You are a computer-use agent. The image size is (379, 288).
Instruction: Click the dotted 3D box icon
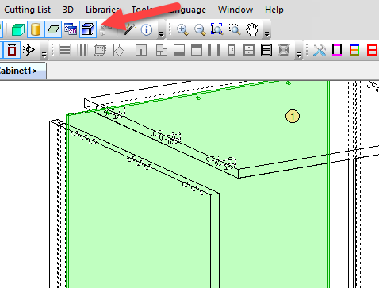pos(100,49)
